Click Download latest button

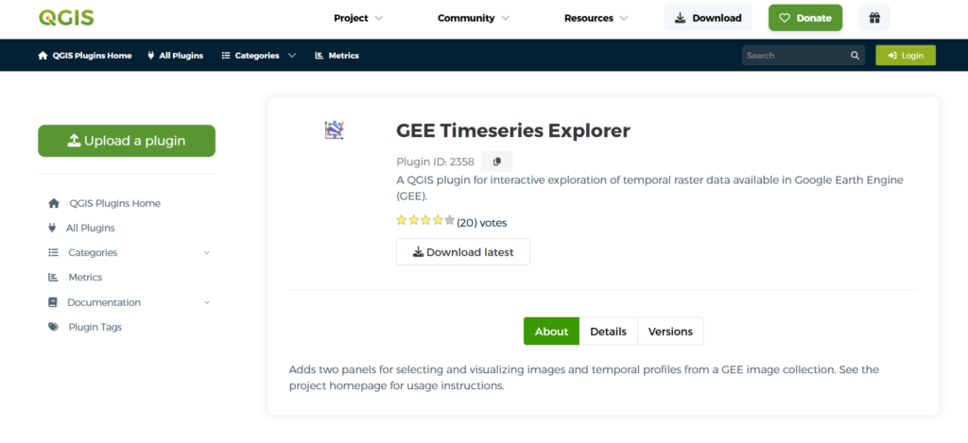pyautogui.click(x=463, y=252)
